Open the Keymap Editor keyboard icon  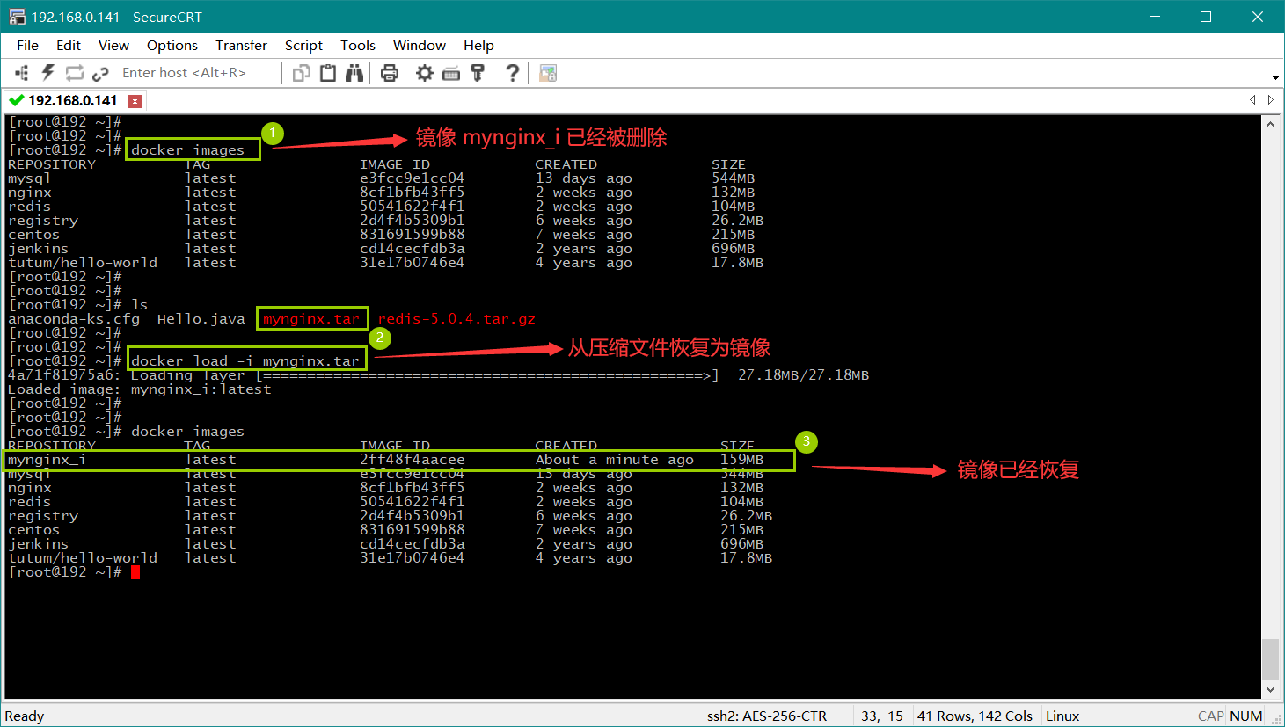[451, 73]
